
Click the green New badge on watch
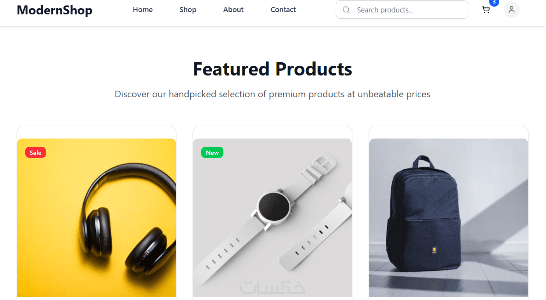(212, 153)
